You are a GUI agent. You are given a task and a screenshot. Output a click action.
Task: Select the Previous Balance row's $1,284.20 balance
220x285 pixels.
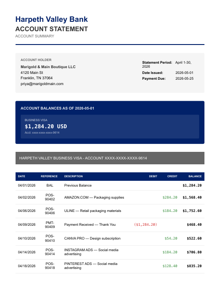pos(192,185)
